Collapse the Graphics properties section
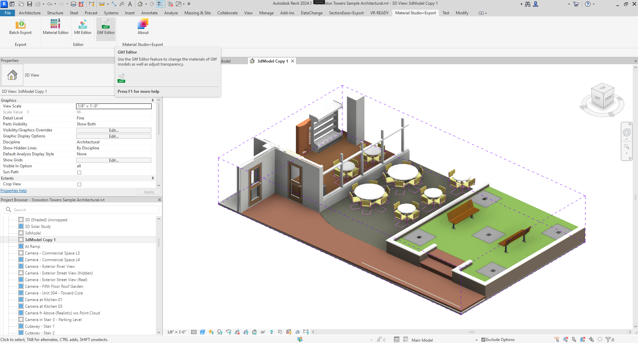 click(153, 100)
